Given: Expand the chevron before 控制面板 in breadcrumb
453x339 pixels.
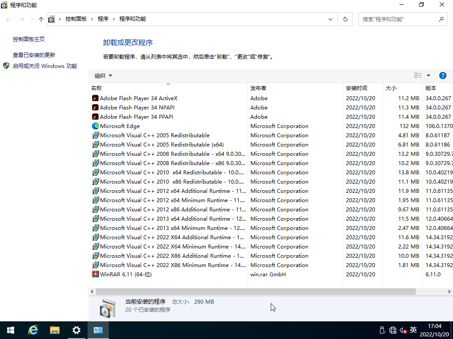Looking at the screenshot, I should [60, 19].
